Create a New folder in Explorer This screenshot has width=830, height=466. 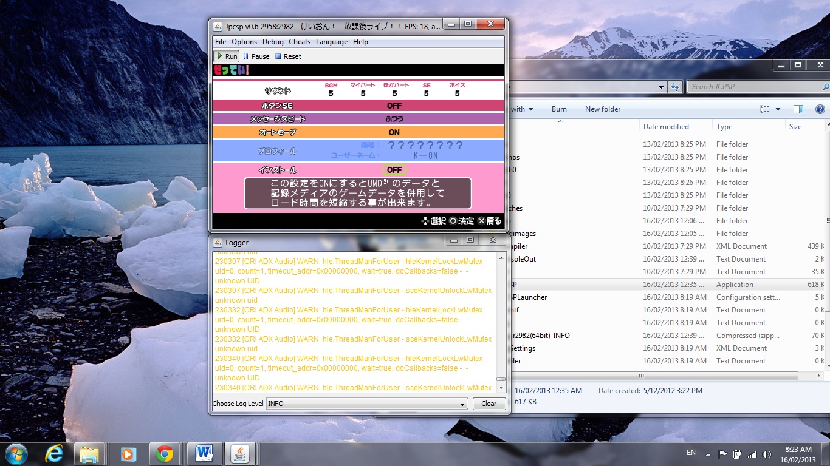pos(603,109)
